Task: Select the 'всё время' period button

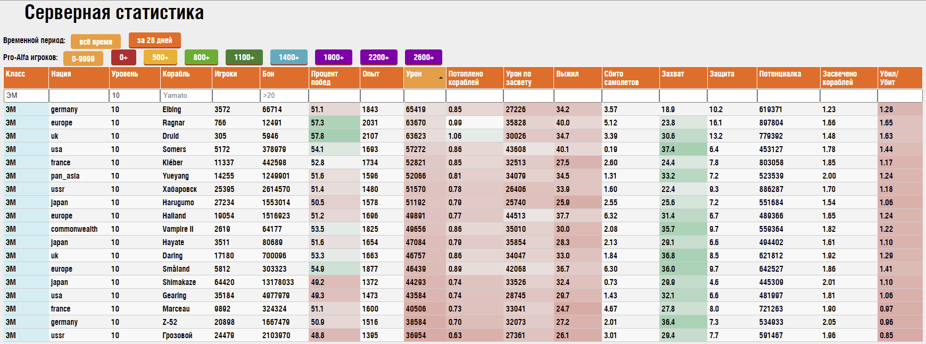Action: click(x=96, y=41)
